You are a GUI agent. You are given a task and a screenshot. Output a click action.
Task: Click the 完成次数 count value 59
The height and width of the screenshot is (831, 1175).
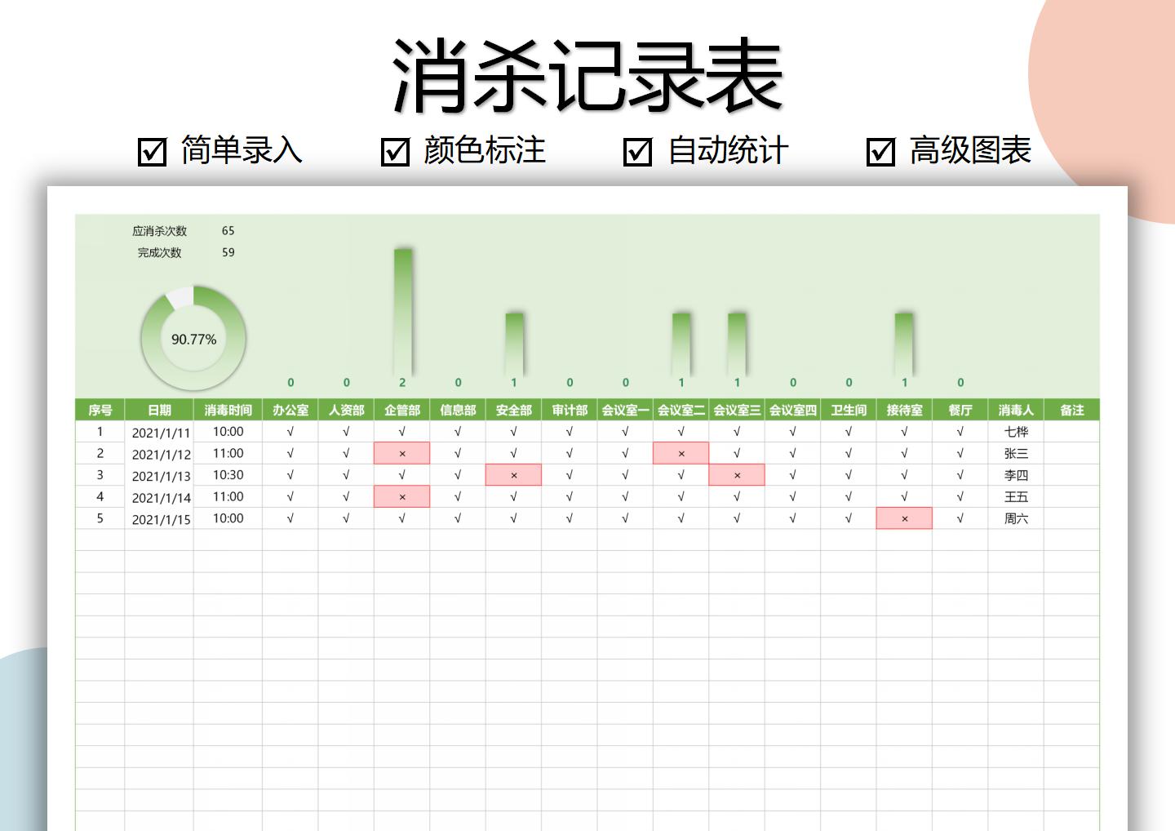(228, 253)
